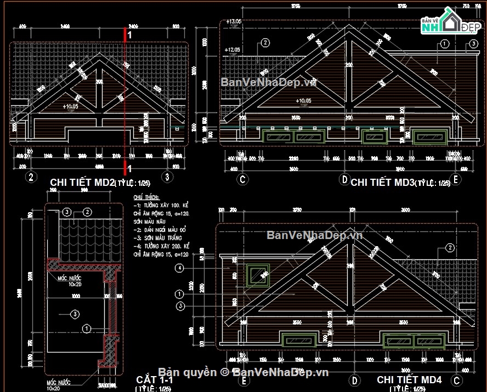Click the green square window in the MD4 gable
Screen dimensions: 487x392
pos(257,274)
